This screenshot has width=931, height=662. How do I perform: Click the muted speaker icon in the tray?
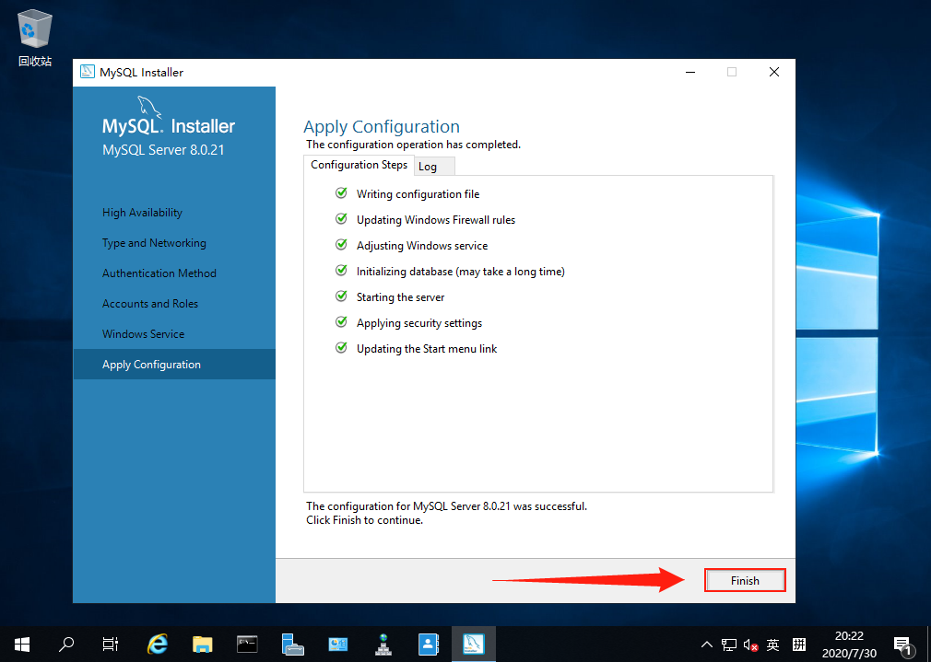point(748,644)
